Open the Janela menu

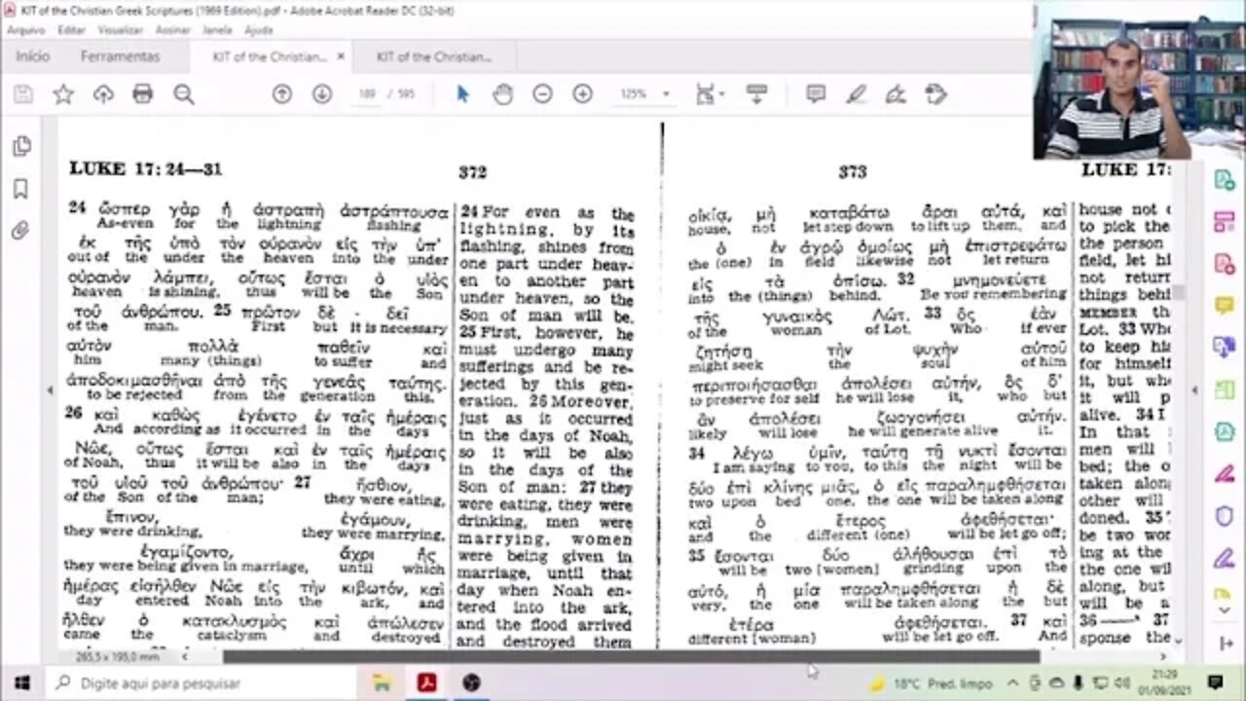tap(217, 30)
